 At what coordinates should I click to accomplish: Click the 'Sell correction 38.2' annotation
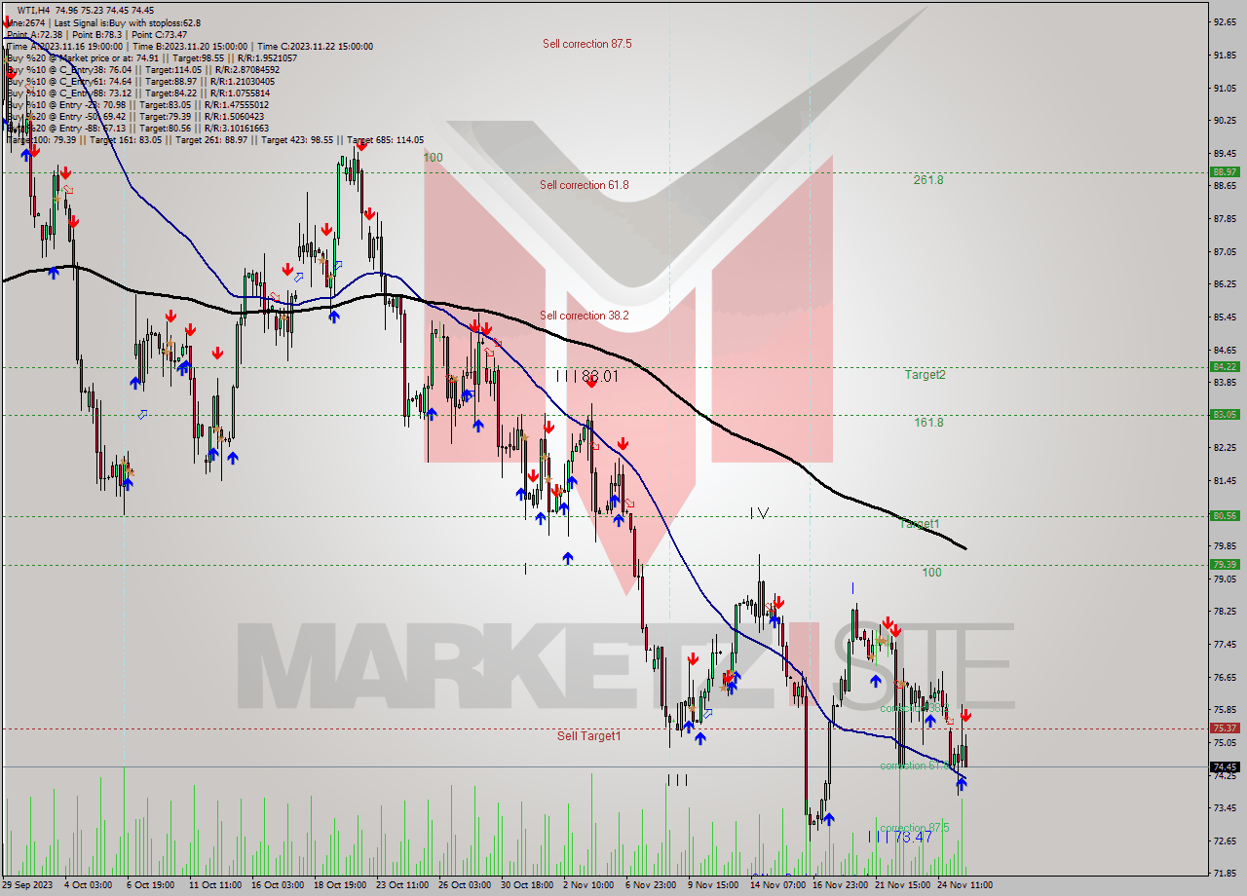coord(585,316)
